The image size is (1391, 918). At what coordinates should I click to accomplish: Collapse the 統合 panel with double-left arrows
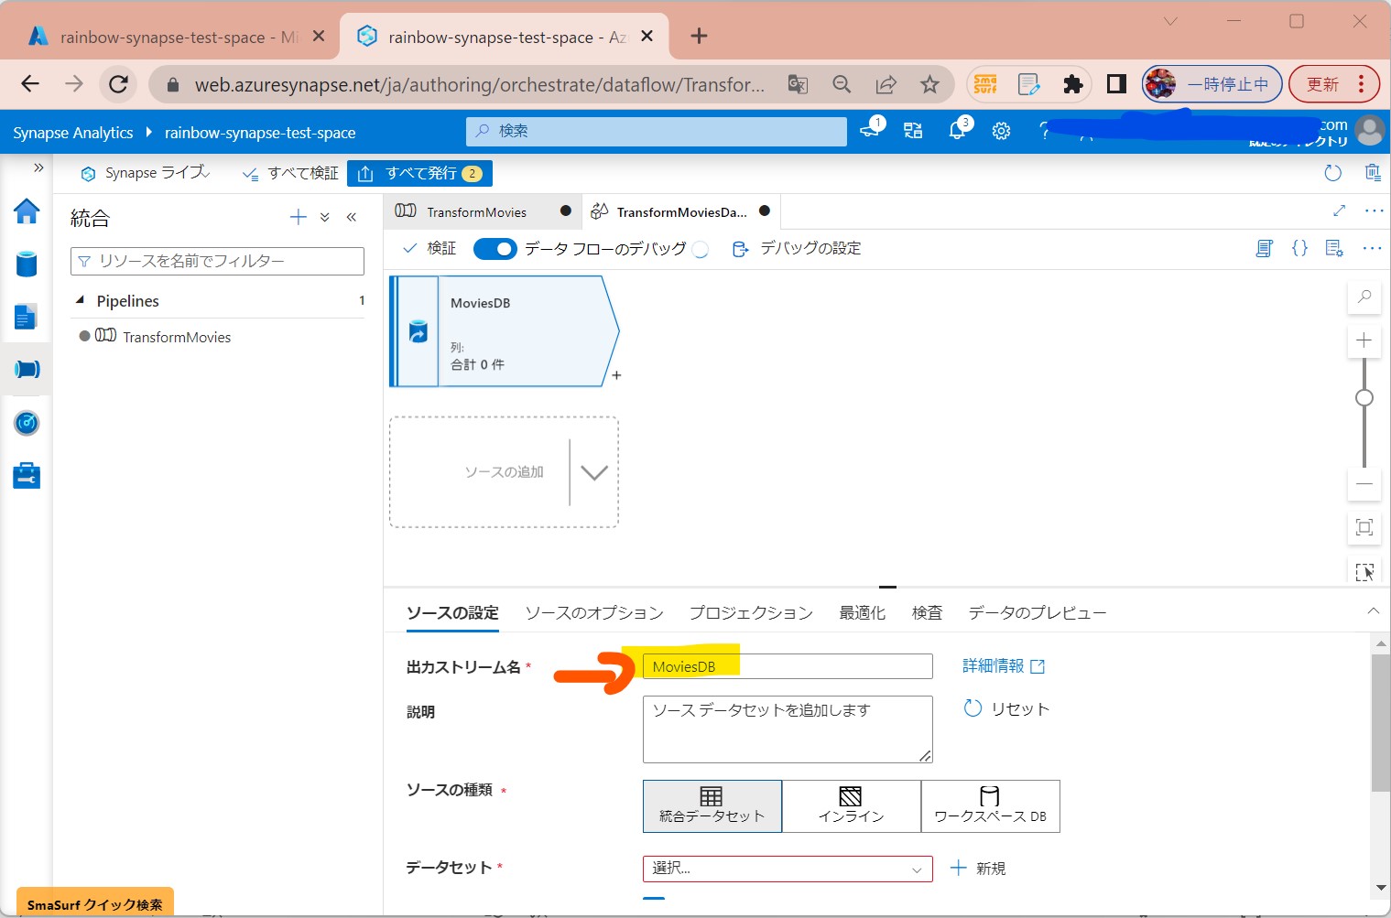click(352, 217)
